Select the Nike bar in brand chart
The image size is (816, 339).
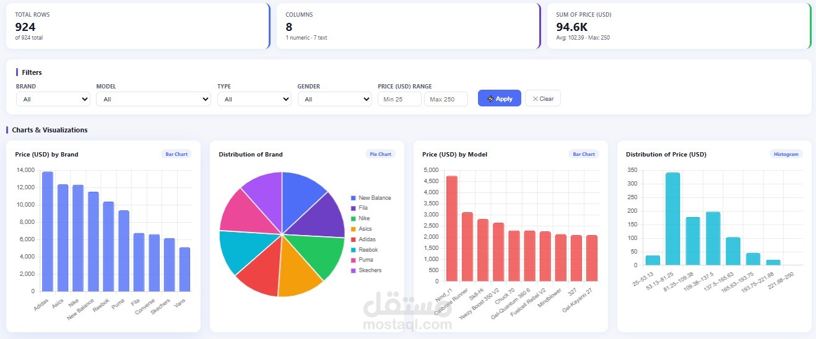click(x=78, y=238)
